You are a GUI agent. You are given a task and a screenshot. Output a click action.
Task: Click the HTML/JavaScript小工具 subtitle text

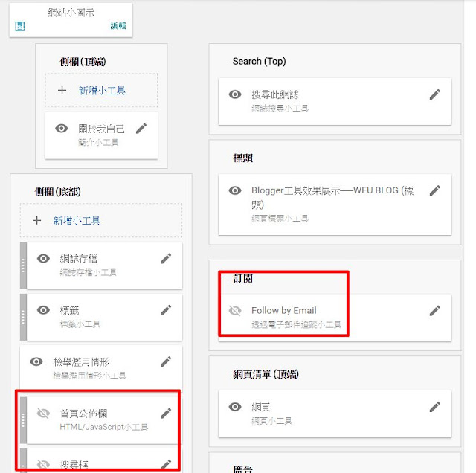(x=104, y=427)
